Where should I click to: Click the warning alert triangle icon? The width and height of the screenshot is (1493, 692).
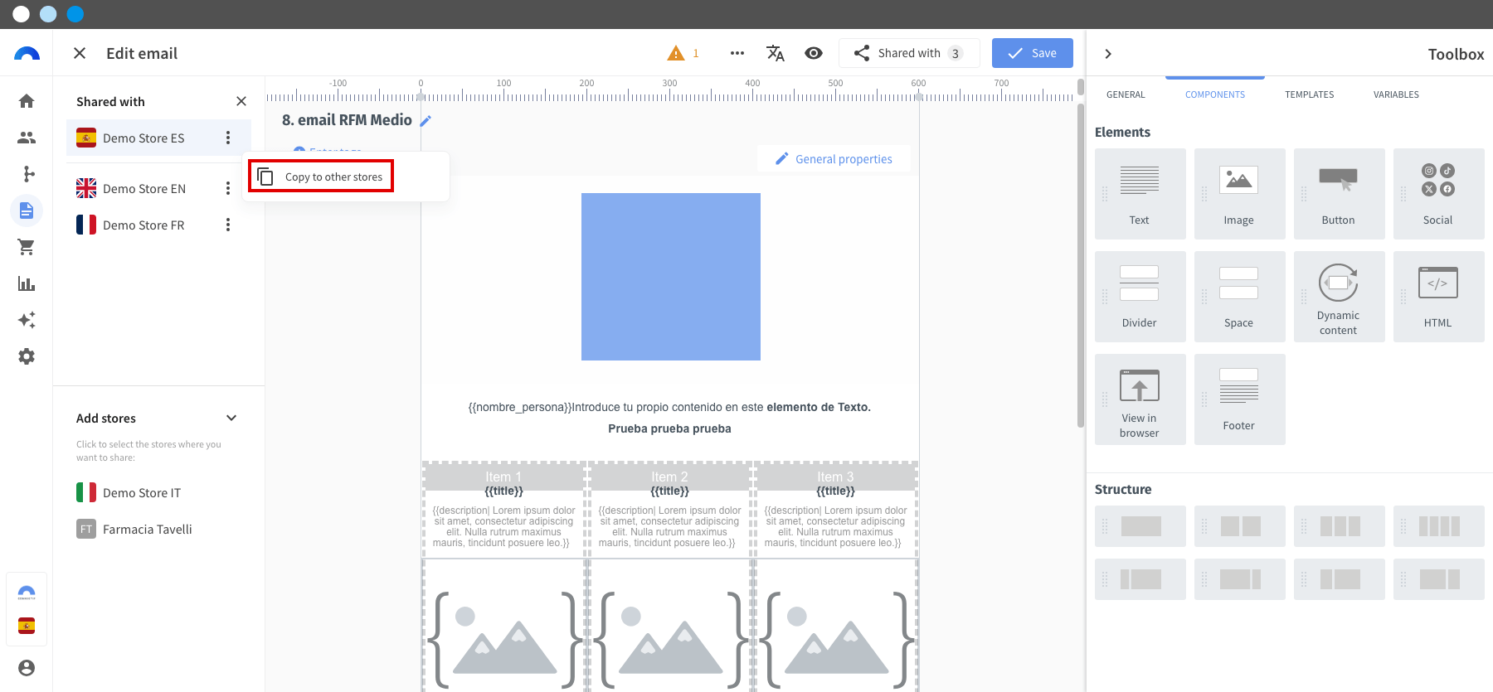[x=676, y=53]
